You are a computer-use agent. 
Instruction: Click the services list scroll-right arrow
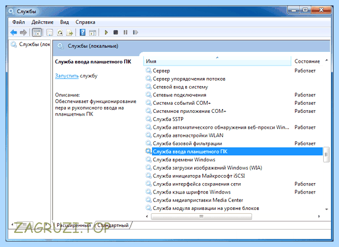point(319,216)
